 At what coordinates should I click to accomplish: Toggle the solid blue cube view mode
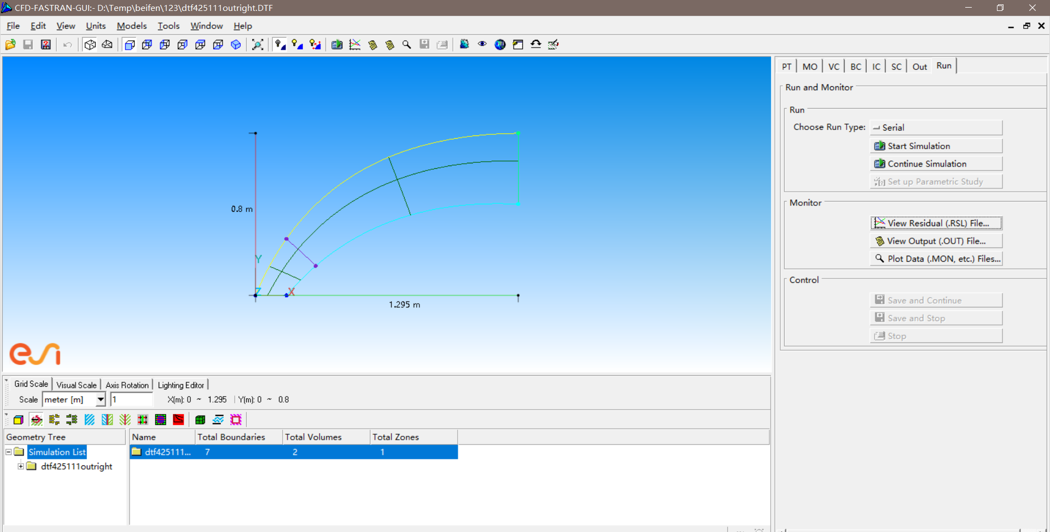pos(236,45)
